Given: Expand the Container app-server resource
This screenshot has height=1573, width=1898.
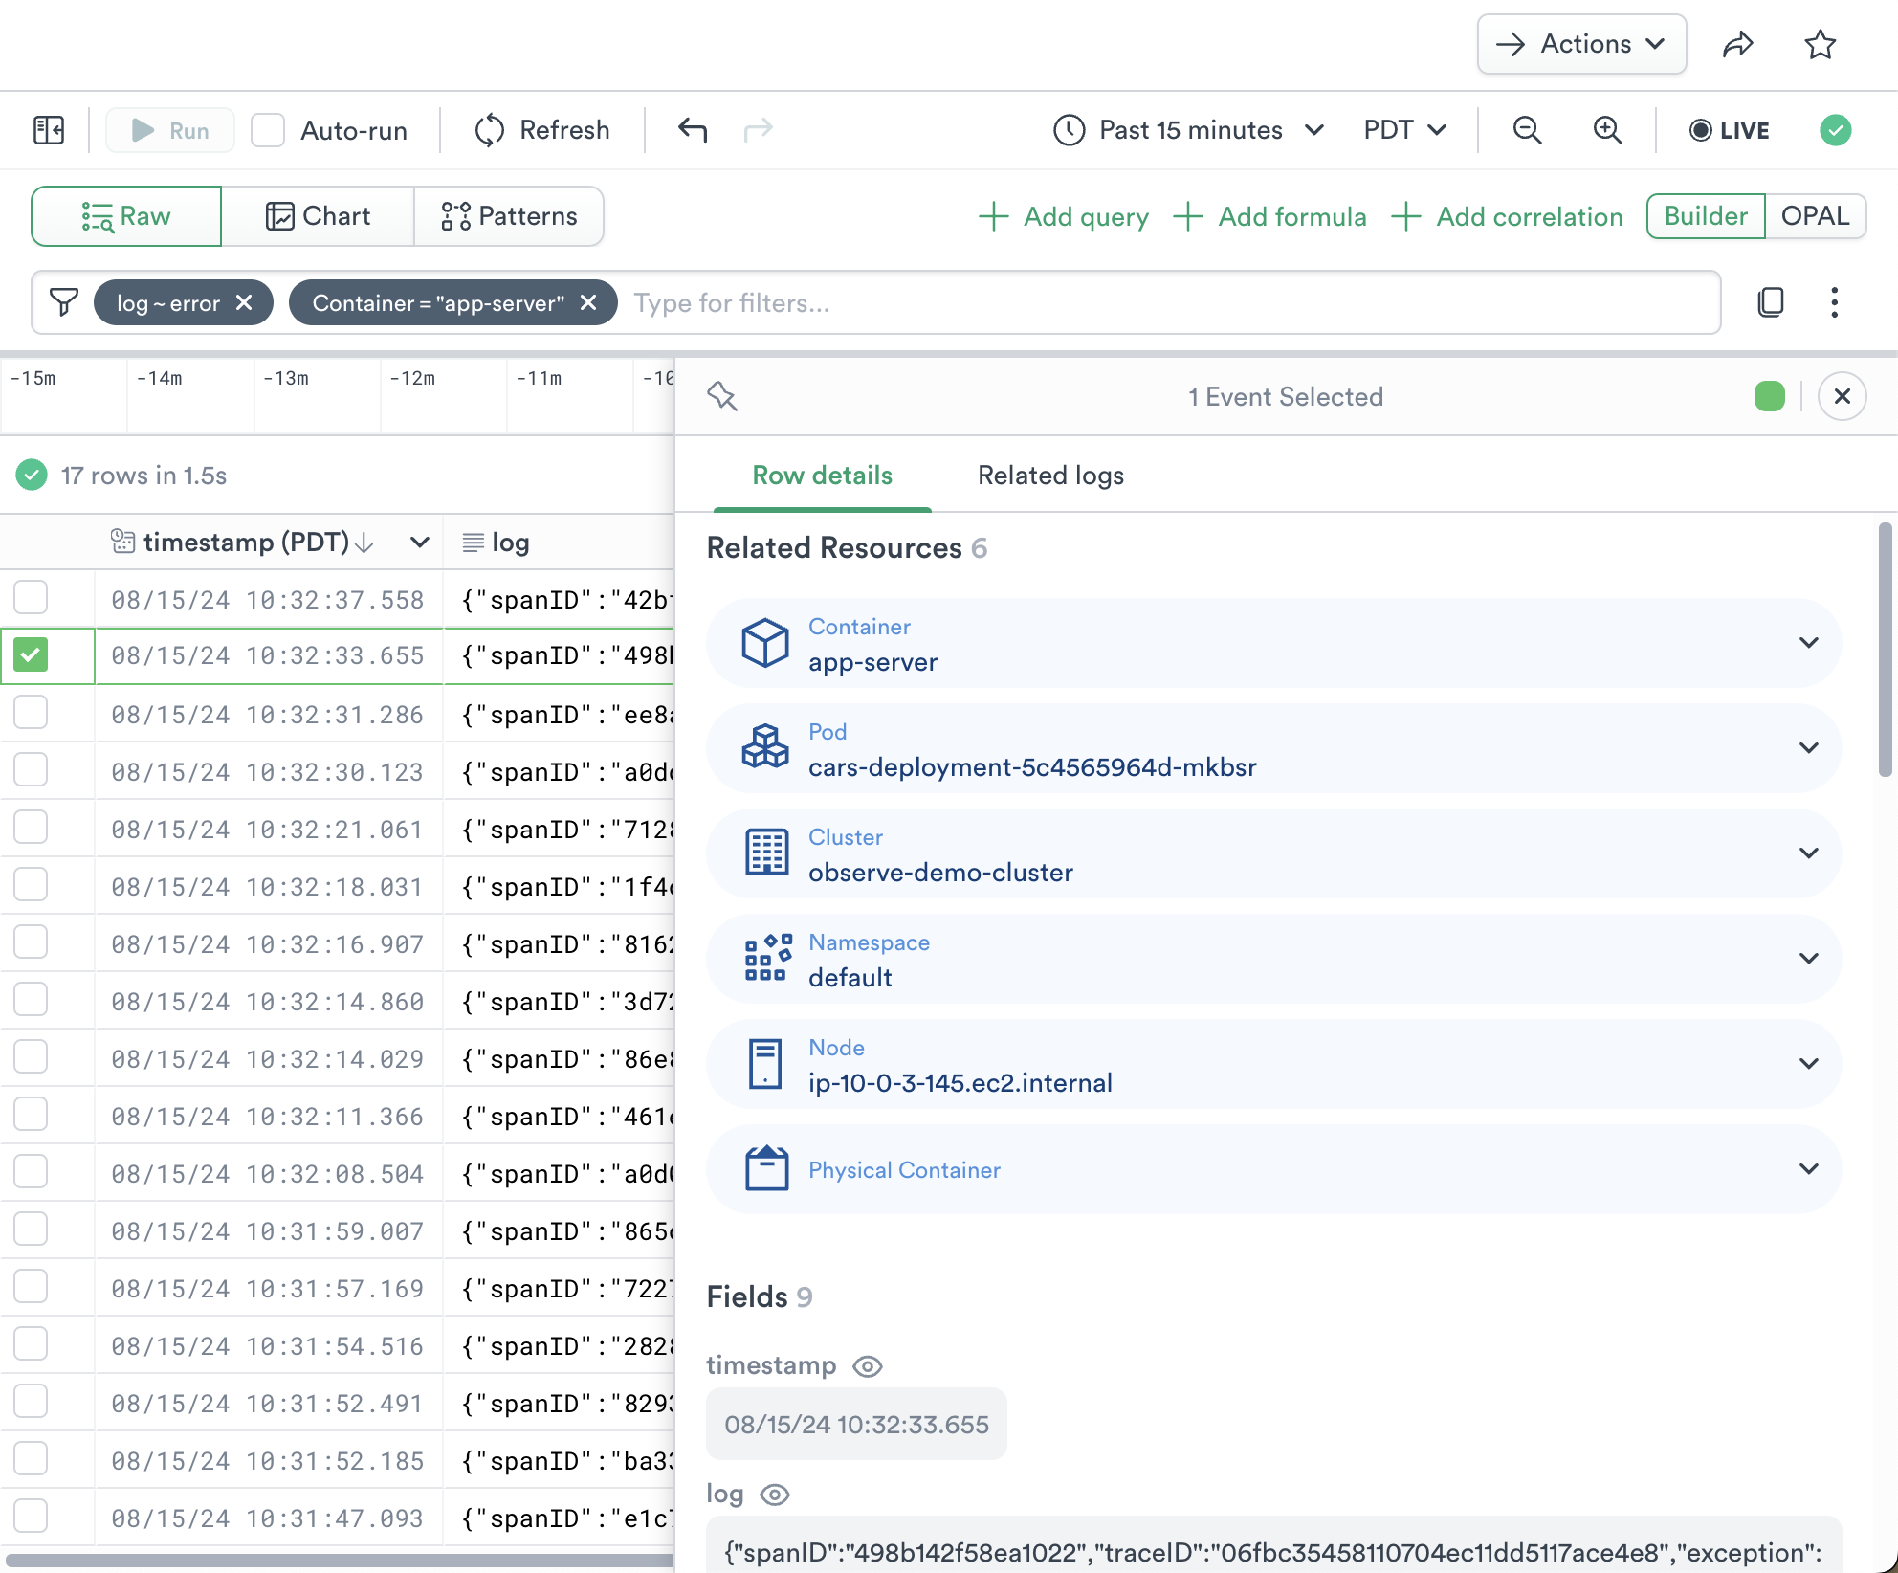Looking at the screenshot, I should tap(1808, 643).
